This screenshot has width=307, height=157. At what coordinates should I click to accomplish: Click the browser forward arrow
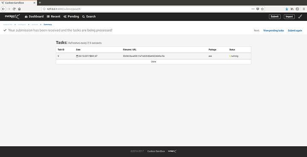point(9,9)
